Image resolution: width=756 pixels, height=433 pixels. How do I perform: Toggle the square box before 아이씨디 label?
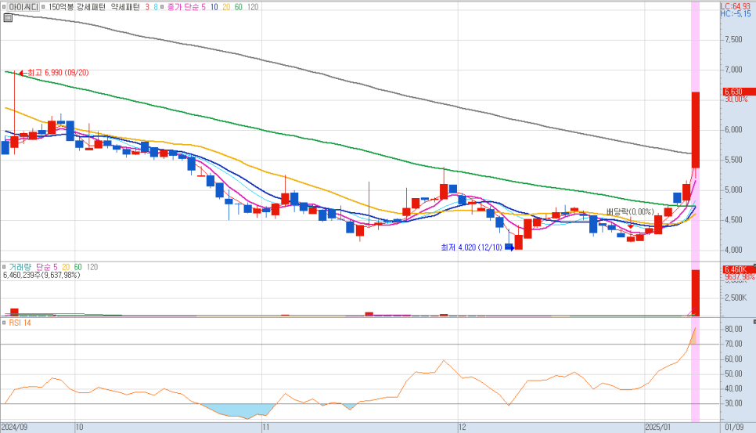coord(4,7)
